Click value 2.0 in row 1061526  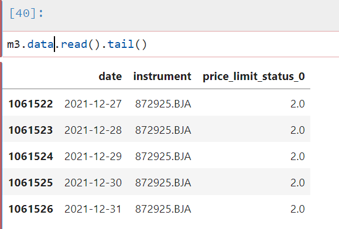coord(297,209)
